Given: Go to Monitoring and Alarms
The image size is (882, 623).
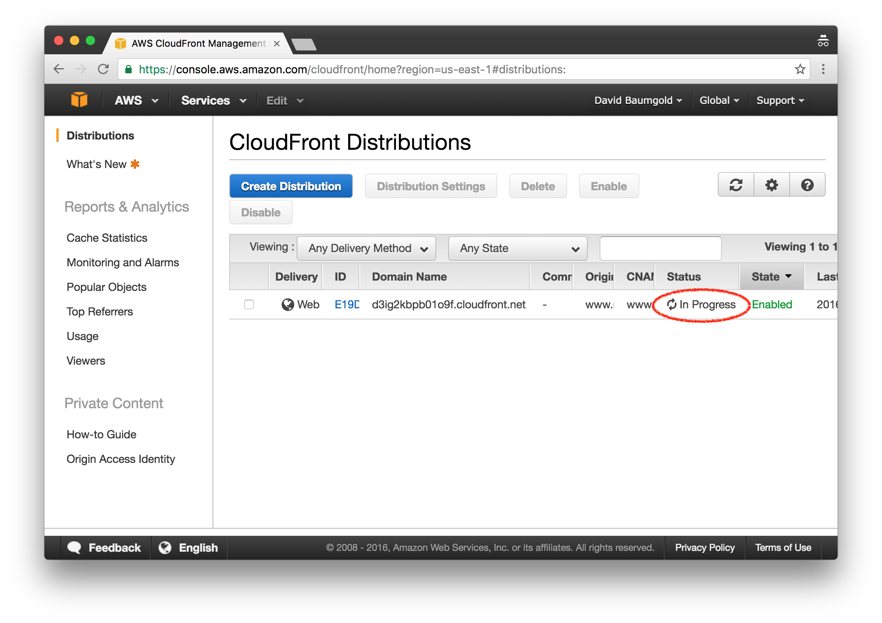Looking at the screenshot, I should (123, 262).
